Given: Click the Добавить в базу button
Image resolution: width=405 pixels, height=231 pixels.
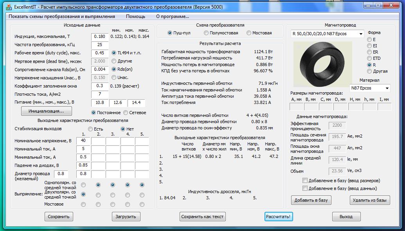Looking at the screenshot, I should point(311,200).
